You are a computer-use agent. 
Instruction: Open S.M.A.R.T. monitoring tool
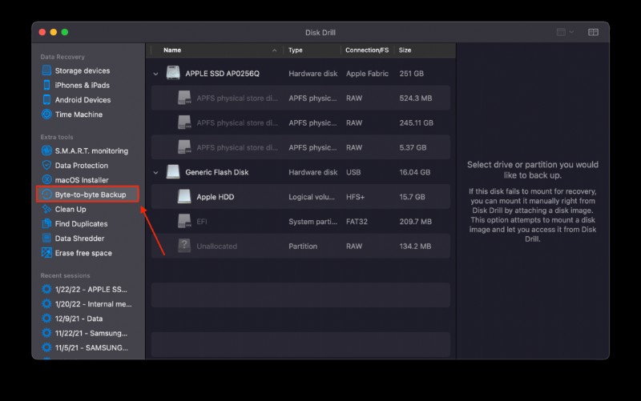click(x=85, y=151)
